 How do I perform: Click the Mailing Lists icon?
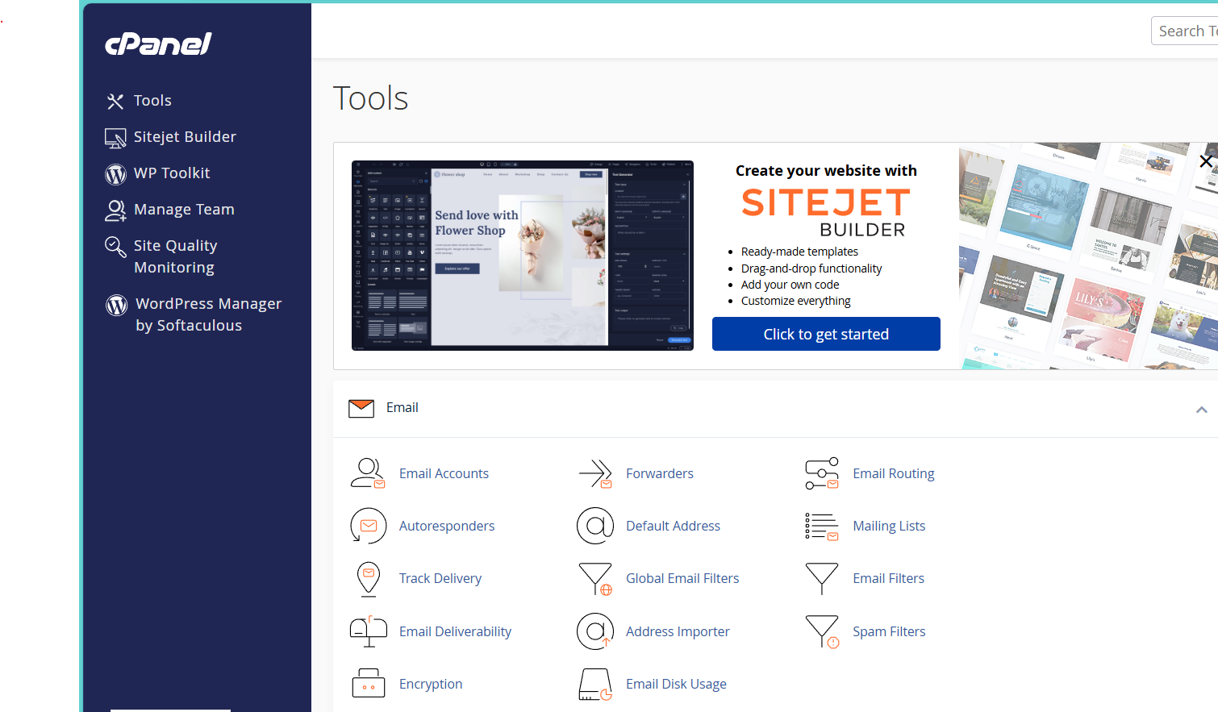822,526
